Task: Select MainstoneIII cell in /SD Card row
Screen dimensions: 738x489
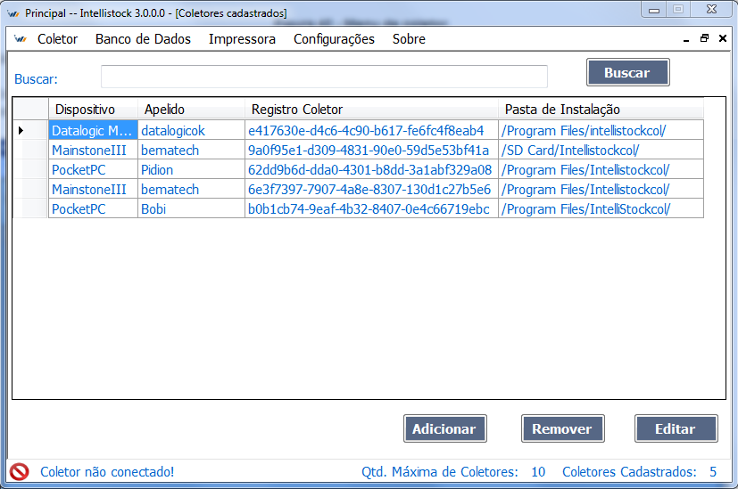Action: pos(93,150)
